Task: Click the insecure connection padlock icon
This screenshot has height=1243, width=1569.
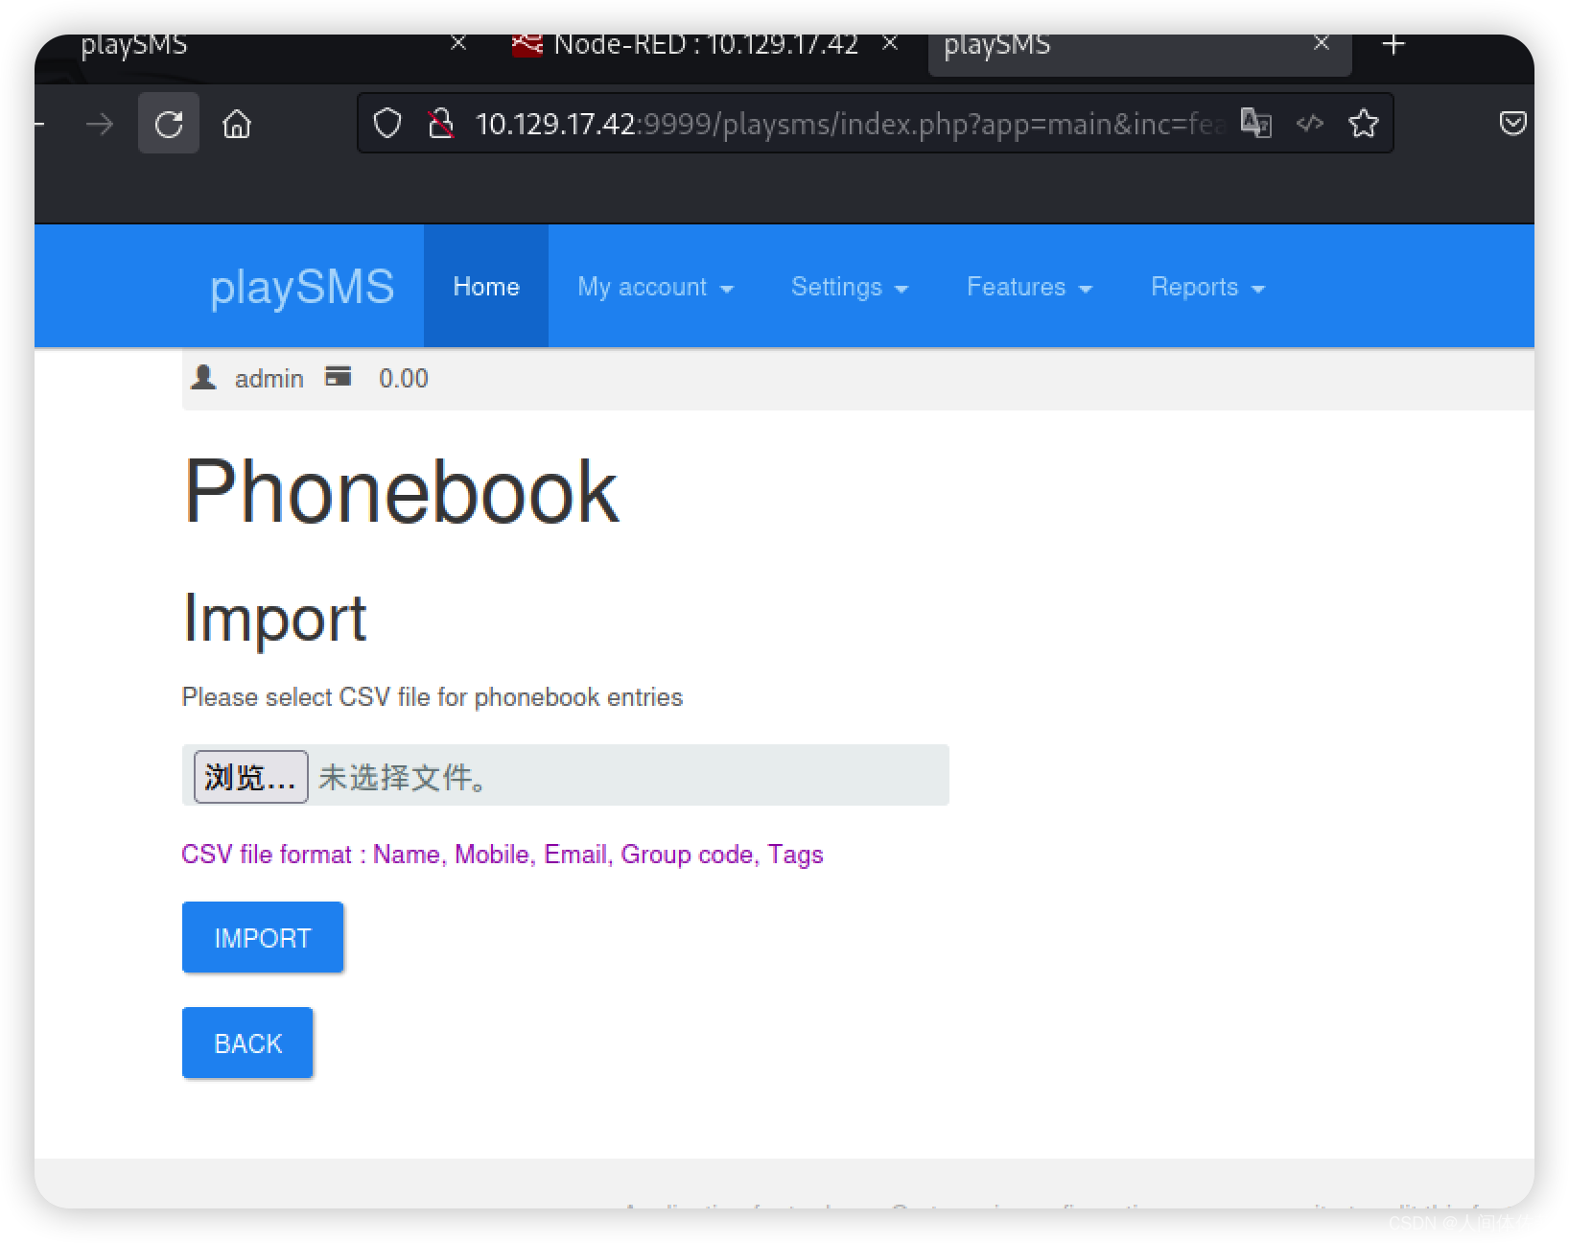Action: pyautogui.click(x=440, y=124)
